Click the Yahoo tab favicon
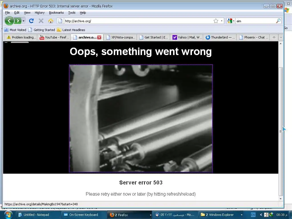The height and width of the screenshot is (219, 292). tap(175, 37)
